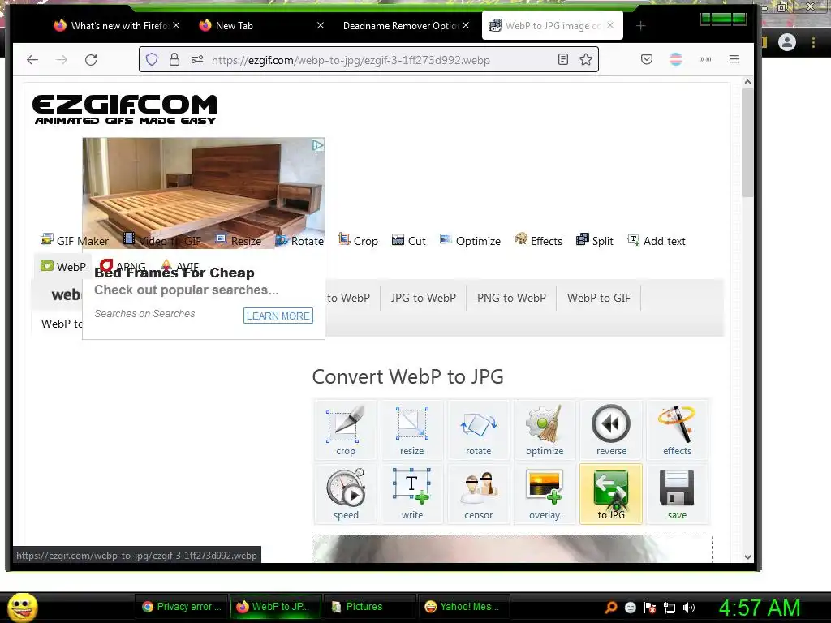Click the bed frame ad image
This screenshot has width=831, height=623.
coord(204,193)
